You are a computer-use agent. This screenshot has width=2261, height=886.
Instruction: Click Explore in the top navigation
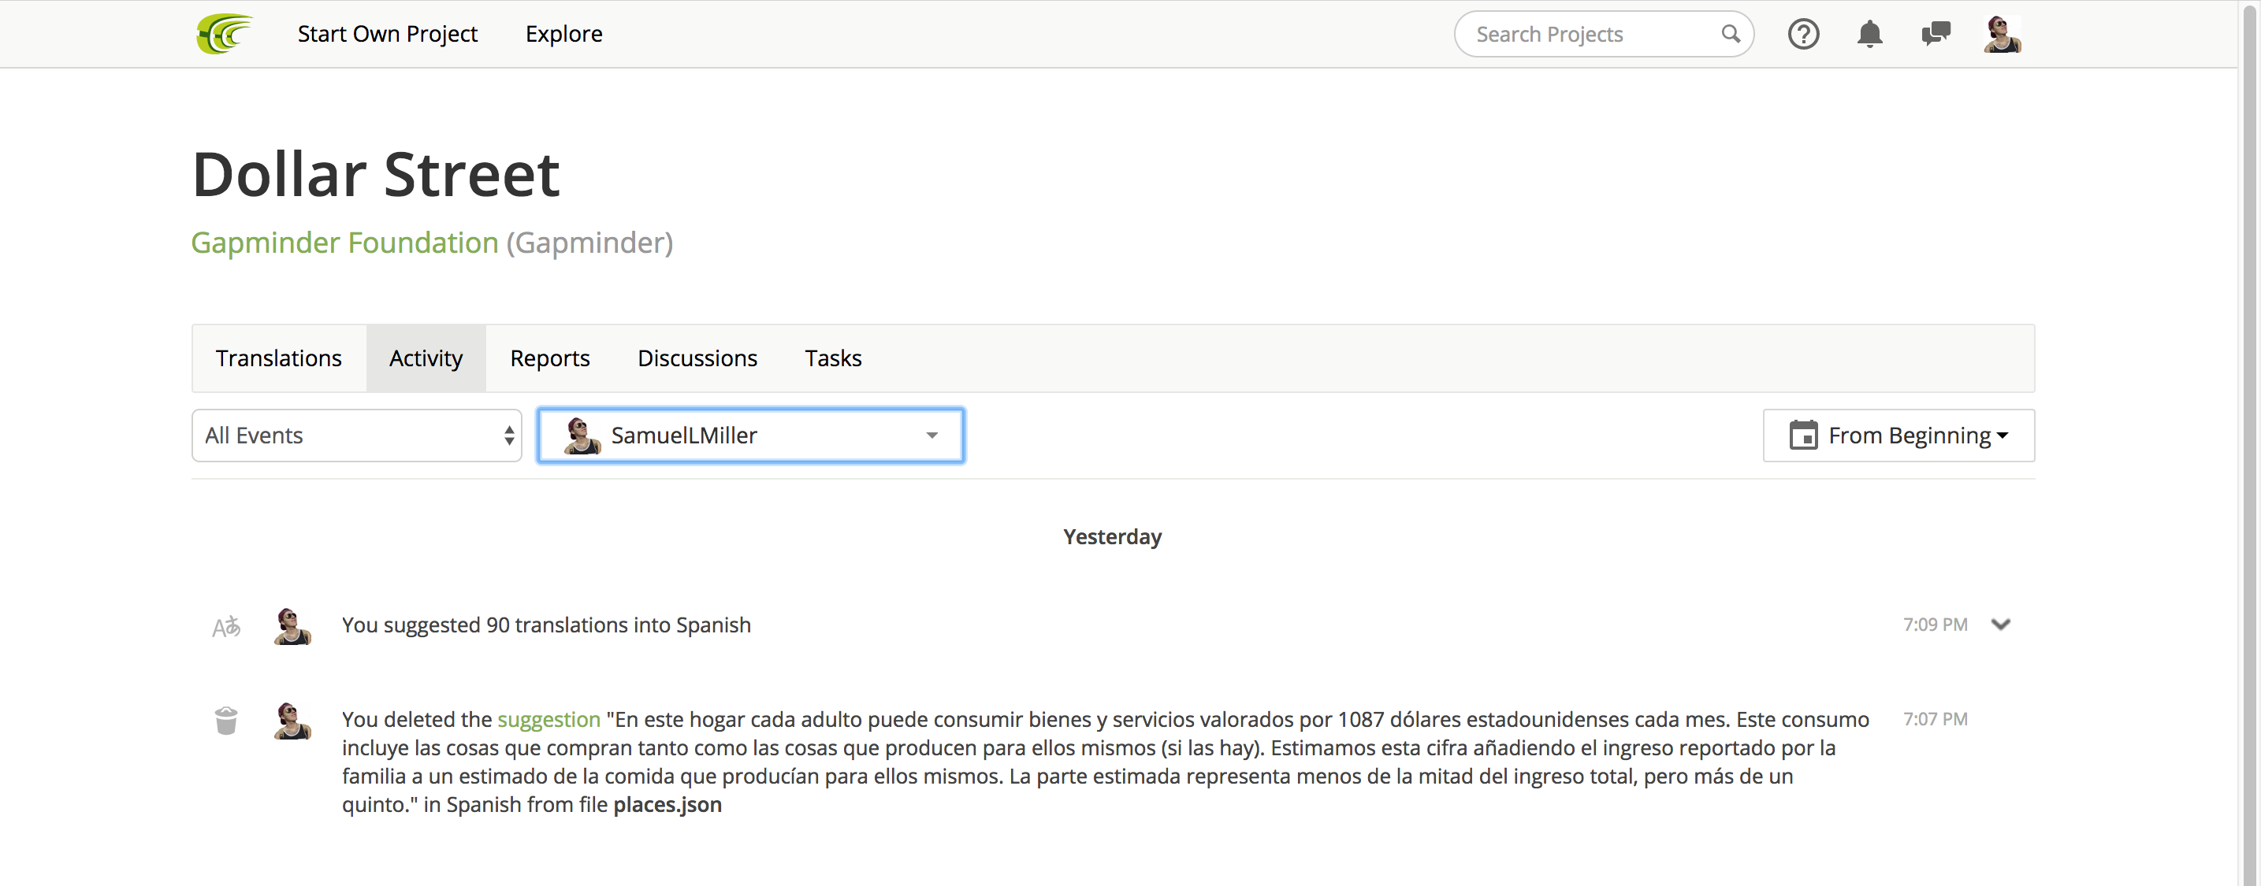tap(563, 34)
